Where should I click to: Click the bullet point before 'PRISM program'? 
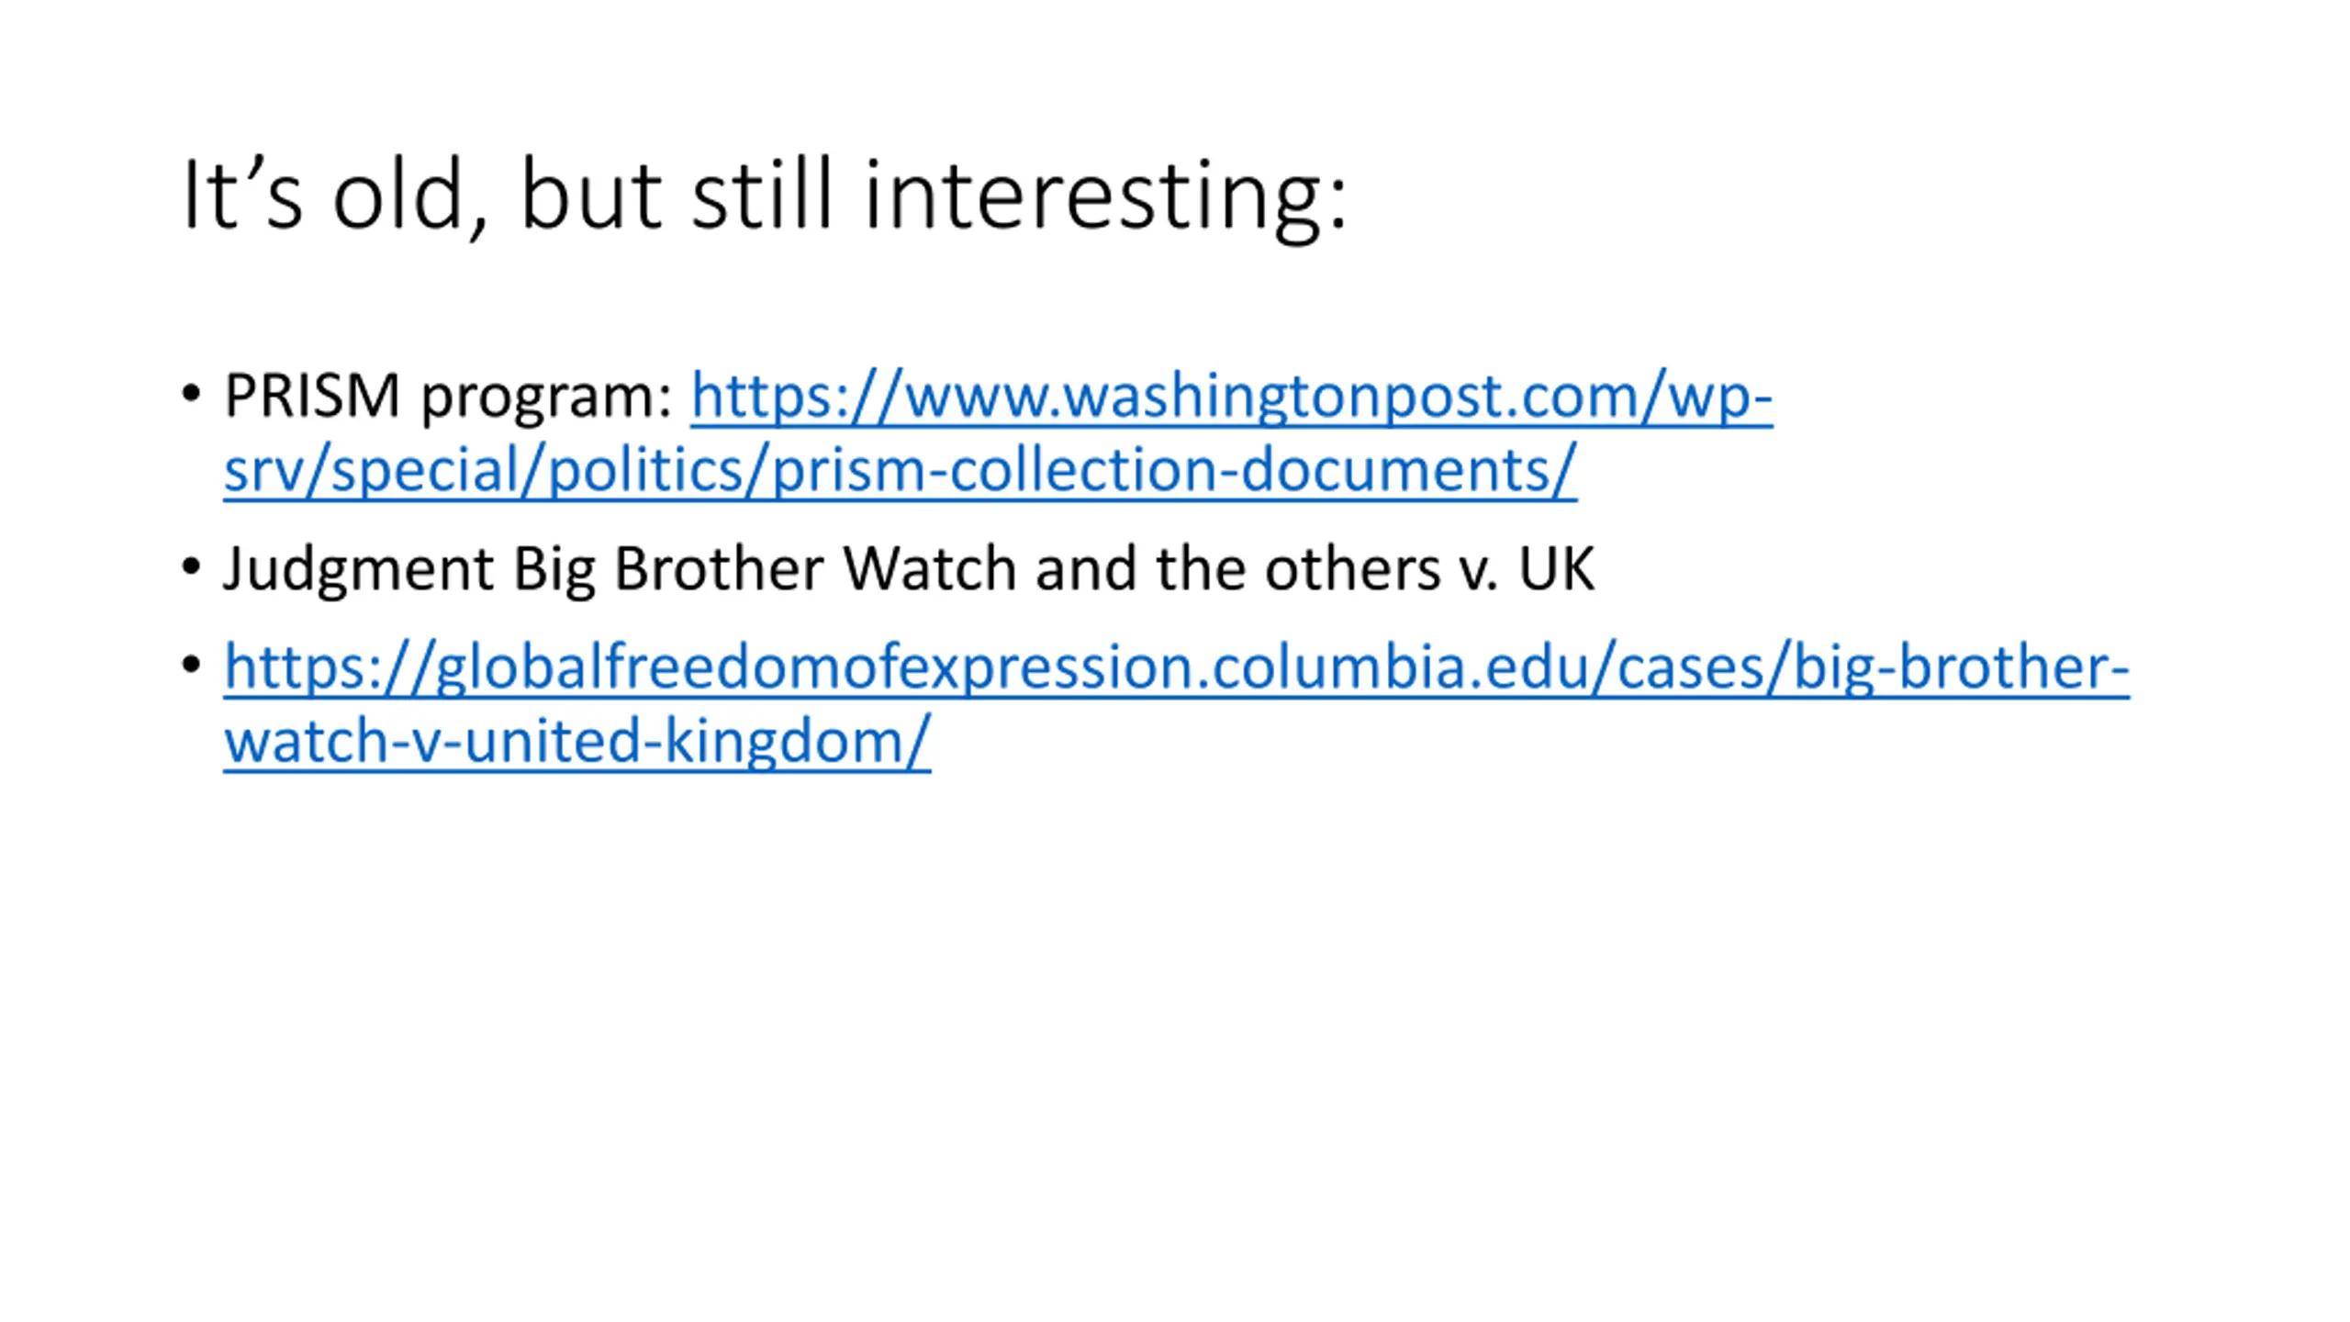191,394
